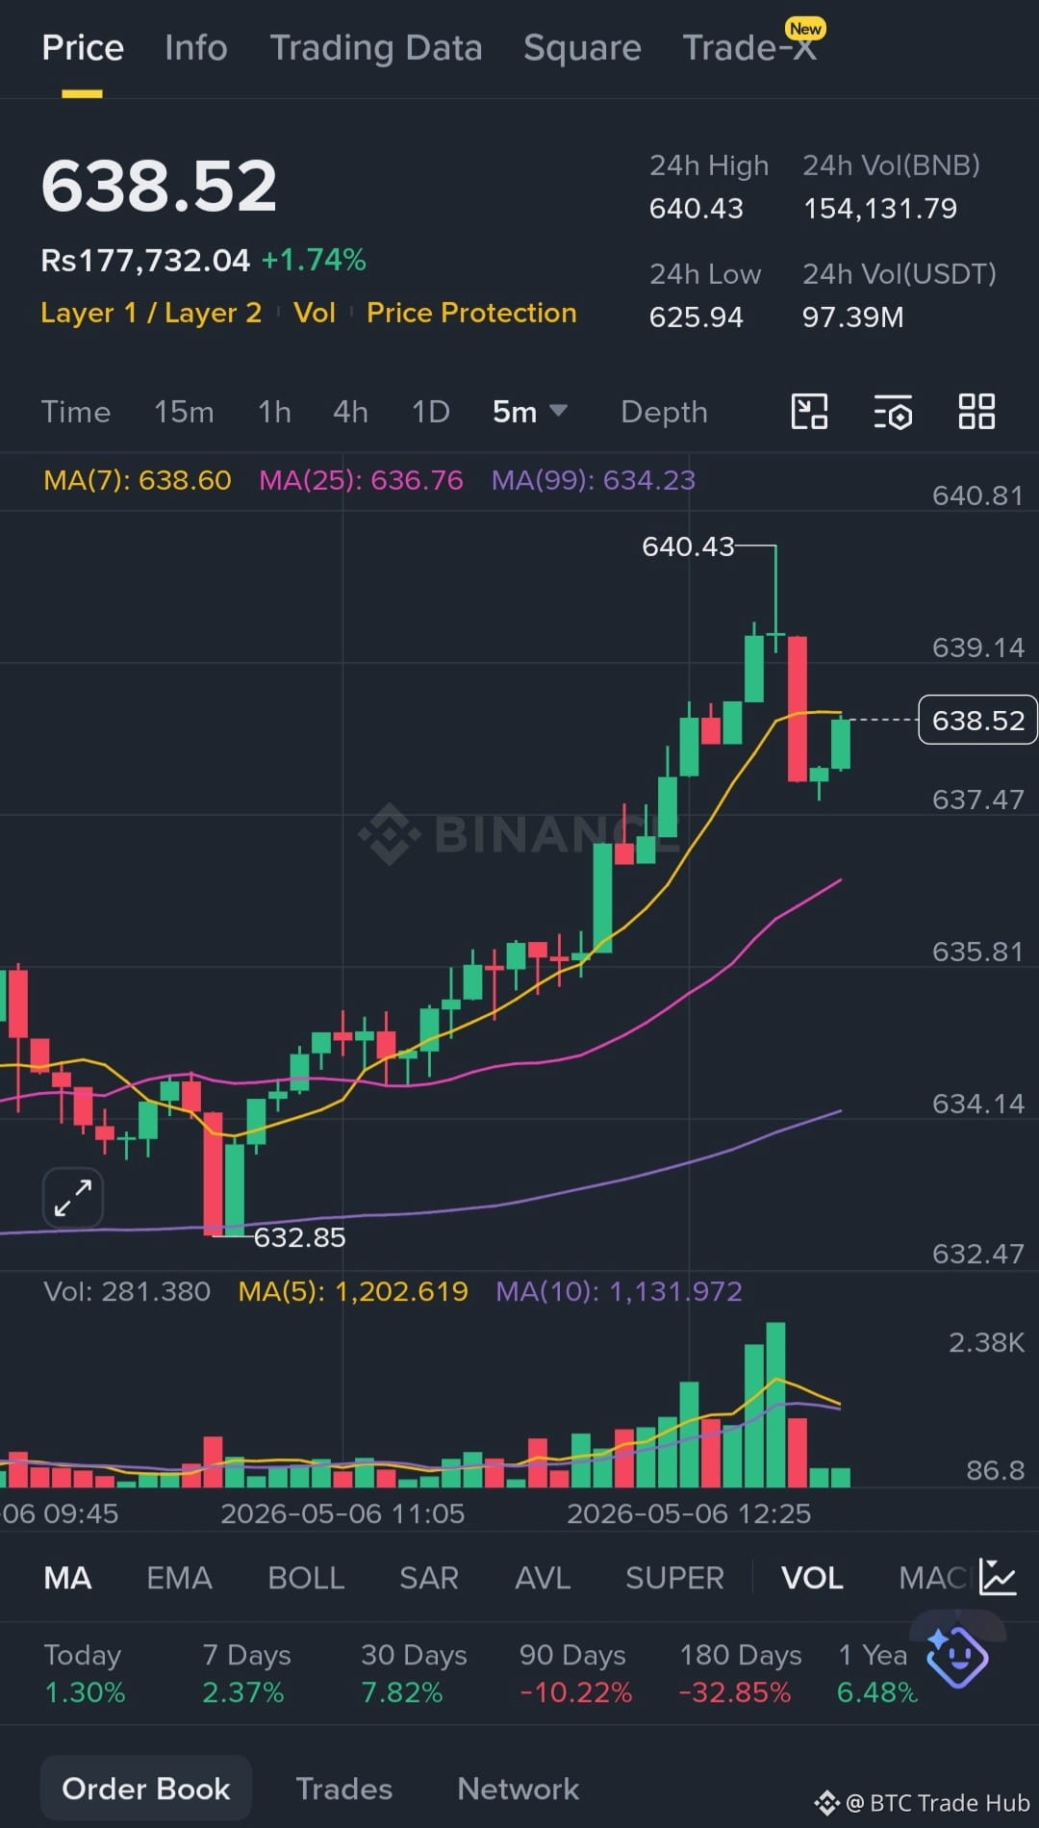This screenshot has height=1828, width=1039.
Task: Tap the 632.85 low marker on chart
Action: click(x=299, y=1237)
